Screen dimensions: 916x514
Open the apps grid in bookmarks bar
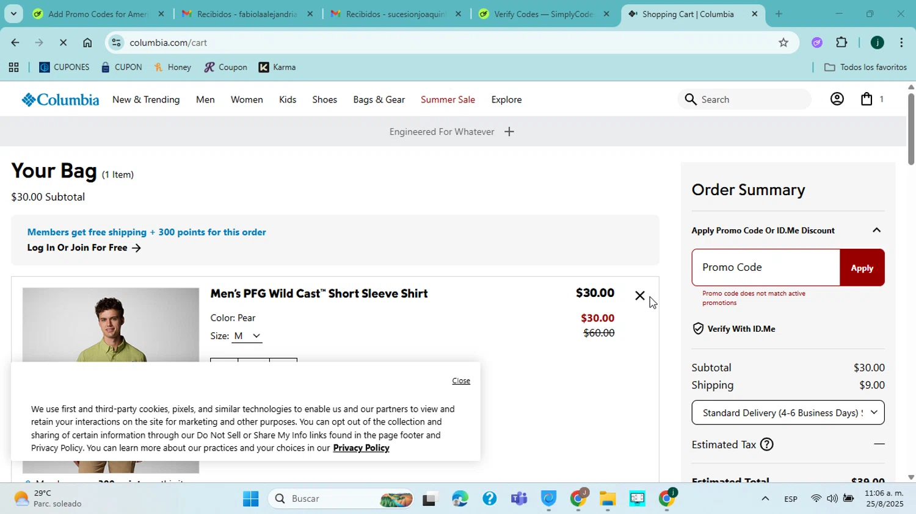coord(13,68)
